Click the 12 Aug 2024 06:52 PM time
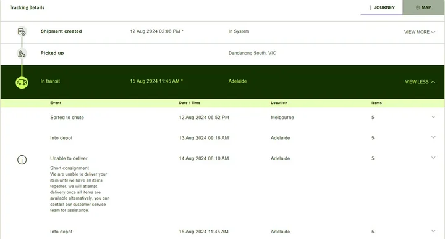 [x=204, y=118]
